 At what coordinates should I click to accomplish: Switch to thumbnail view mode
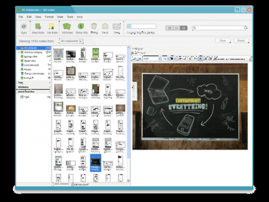(184, 28)
